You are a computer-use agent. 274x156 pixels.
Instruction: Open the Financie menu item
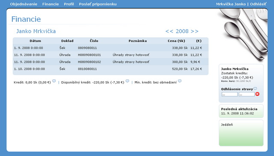pos(51,4)
